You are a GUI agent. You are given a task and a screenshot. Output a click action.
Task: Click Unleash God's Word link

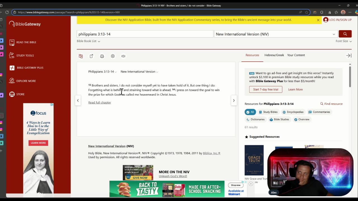tap(173, 176)
